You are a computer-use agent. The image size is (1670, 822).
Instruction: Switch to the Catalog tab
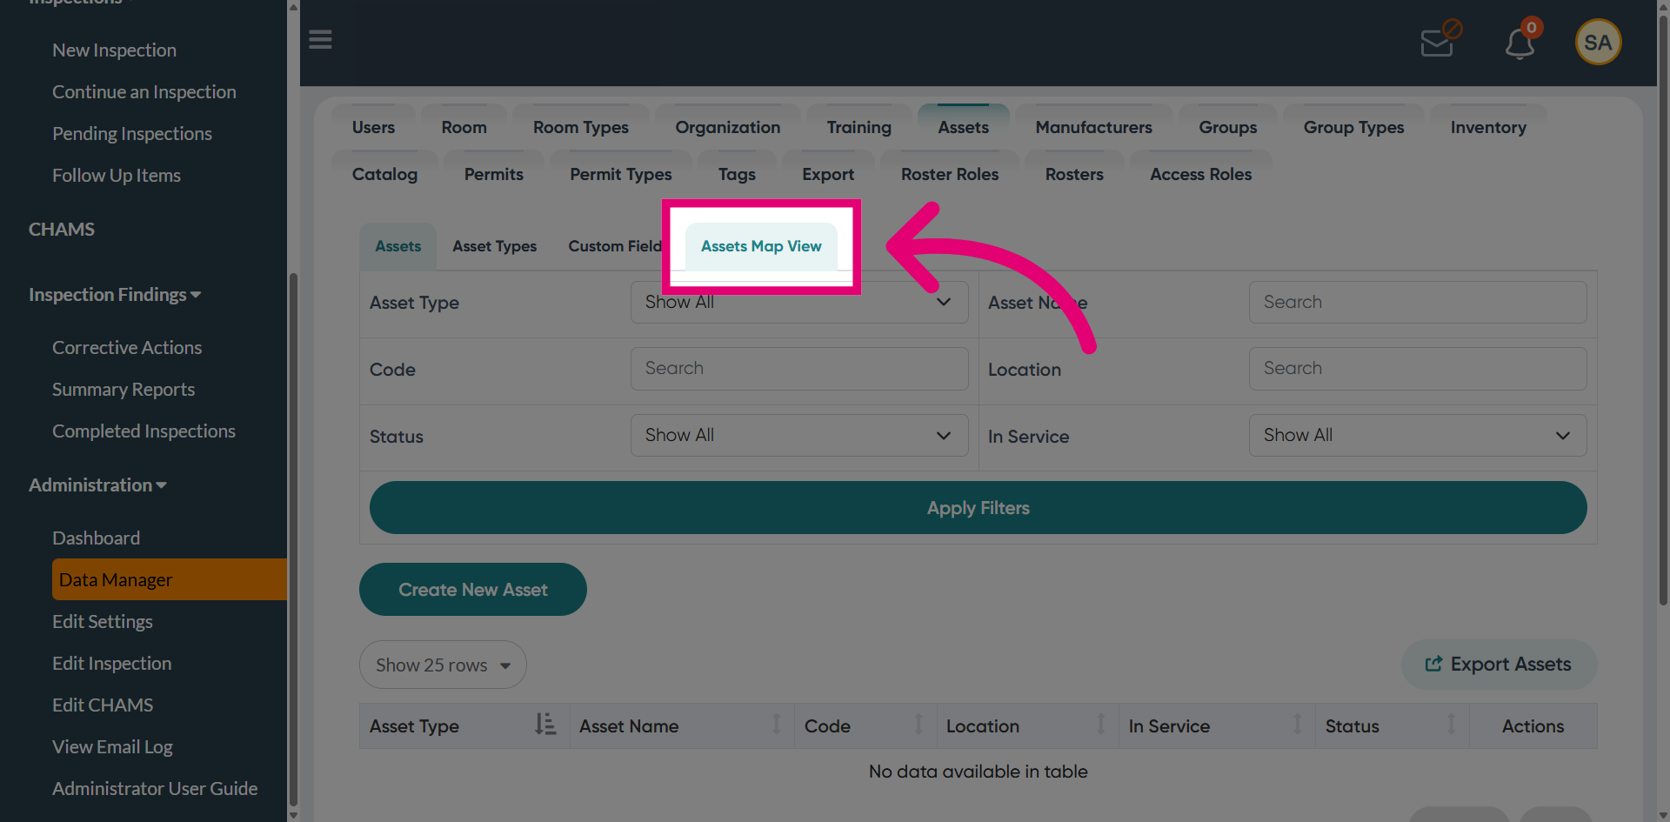click(x=384, y=174)
